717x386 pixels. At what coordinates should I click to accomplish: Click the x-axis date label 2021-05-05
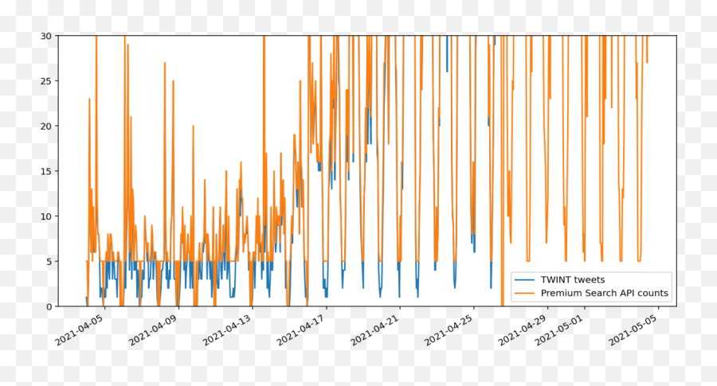click(634, 329)
